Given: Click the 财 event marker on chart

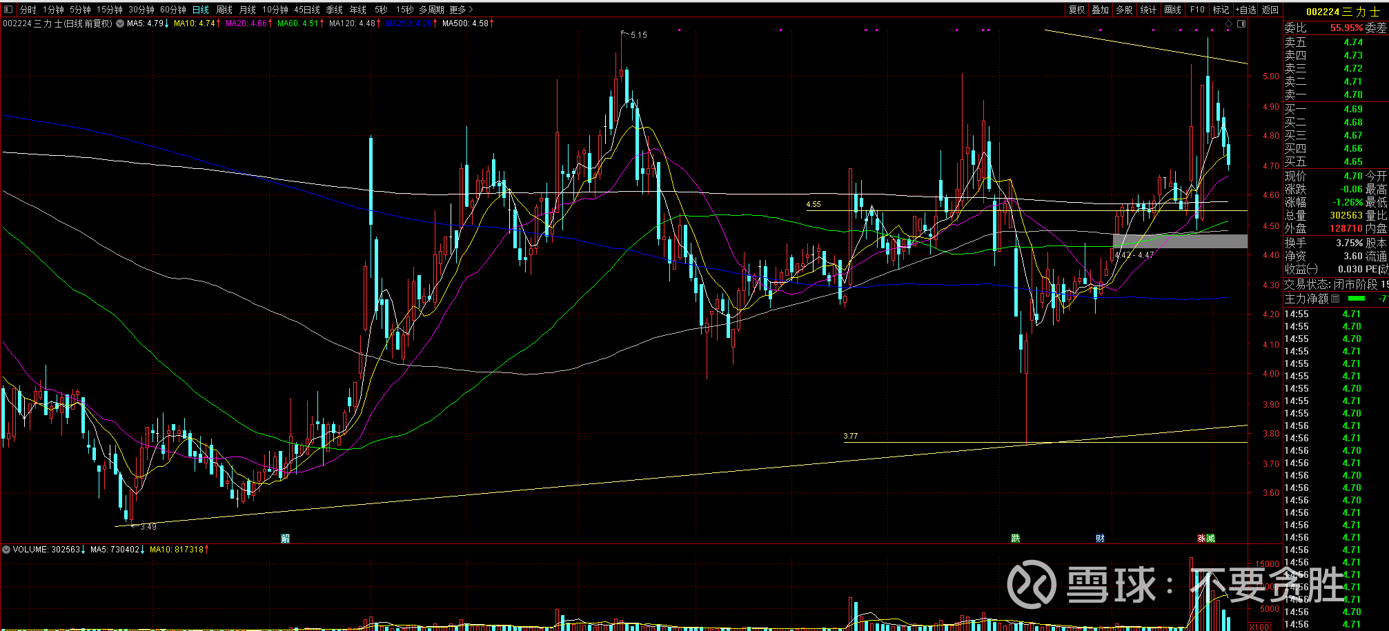Looking at the screenshot, I should pos(1100,539).
